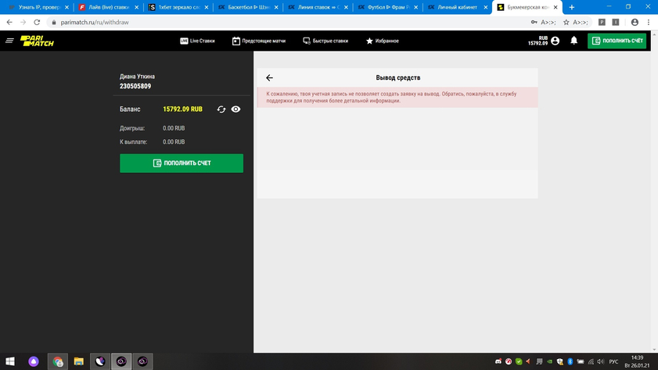This screenshot has height=370, width=658.
Task: Switch to Узнать IP browser tab
Action: click(39, 7)
